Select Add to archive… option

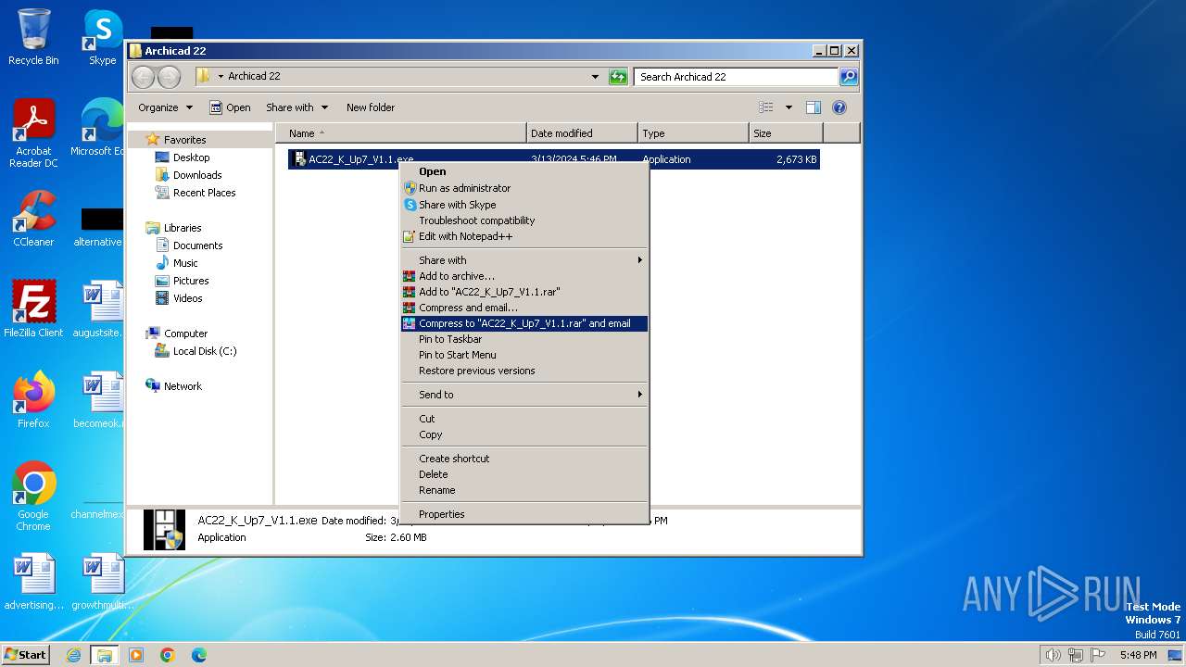[x=524, y=276]
